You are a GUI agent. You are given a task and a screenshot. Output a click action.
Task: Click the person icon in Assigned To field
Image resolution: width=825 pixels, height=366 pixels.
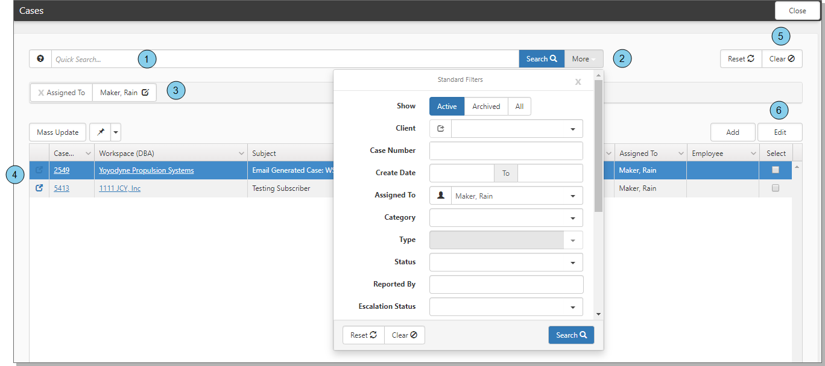pos(440,196)
